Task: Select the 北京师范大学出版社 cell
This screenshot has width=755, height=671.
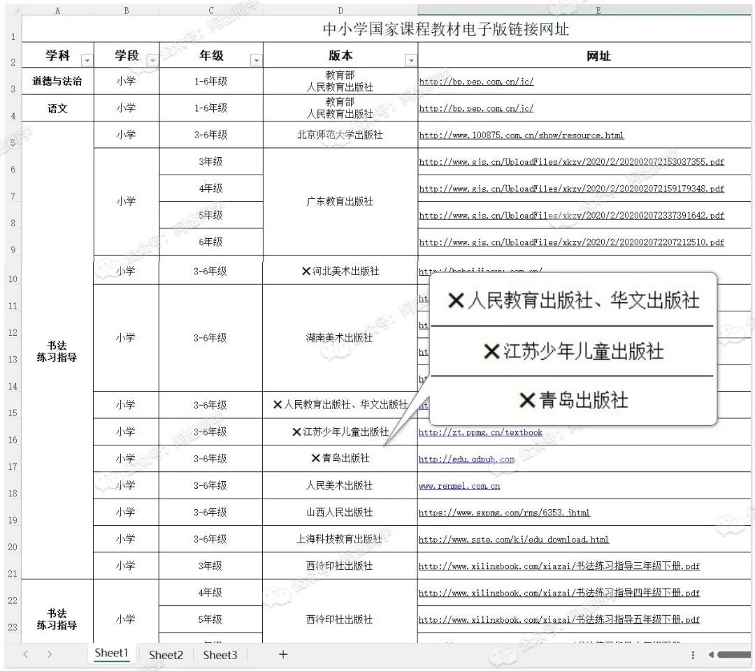Action: 340,135
